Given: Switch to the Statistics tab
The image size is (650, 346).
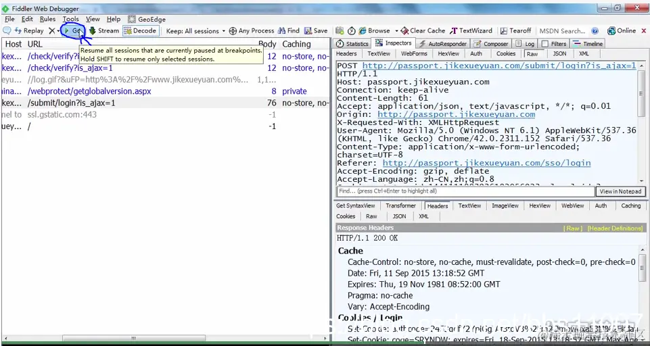Looking at the screenshot, I should (x=352, y=43).
